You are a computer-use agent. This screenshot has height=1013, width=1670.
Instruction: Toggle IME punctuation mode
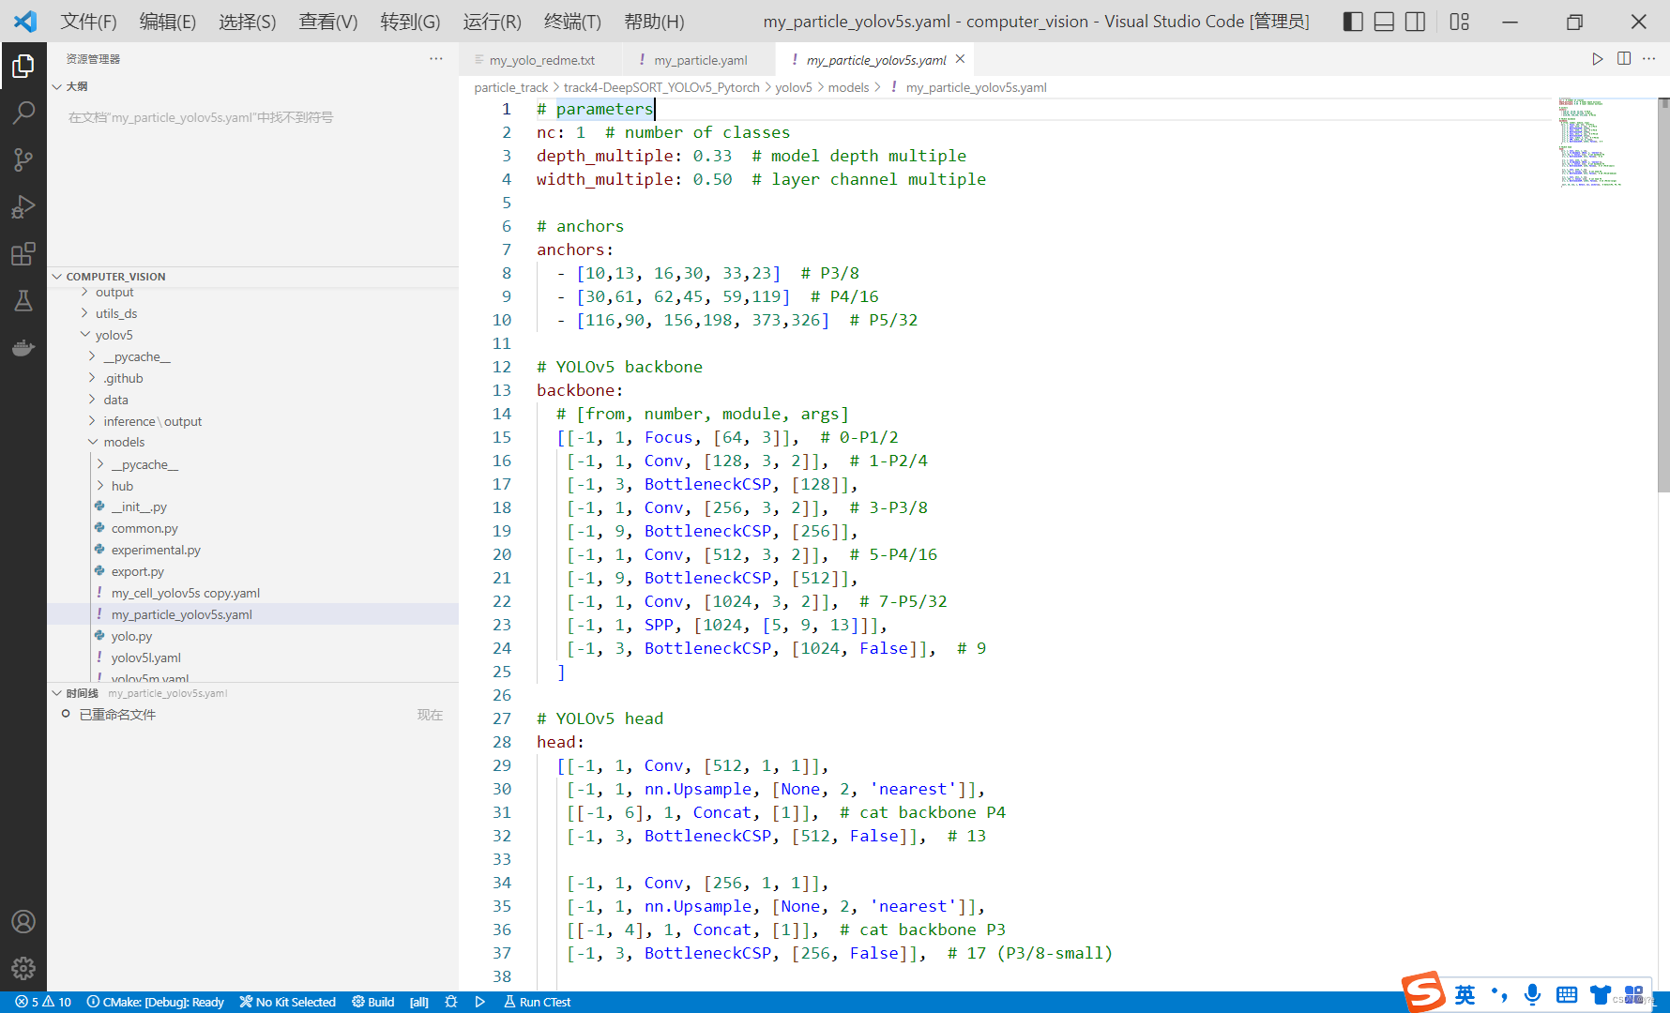coord(1499,994)
